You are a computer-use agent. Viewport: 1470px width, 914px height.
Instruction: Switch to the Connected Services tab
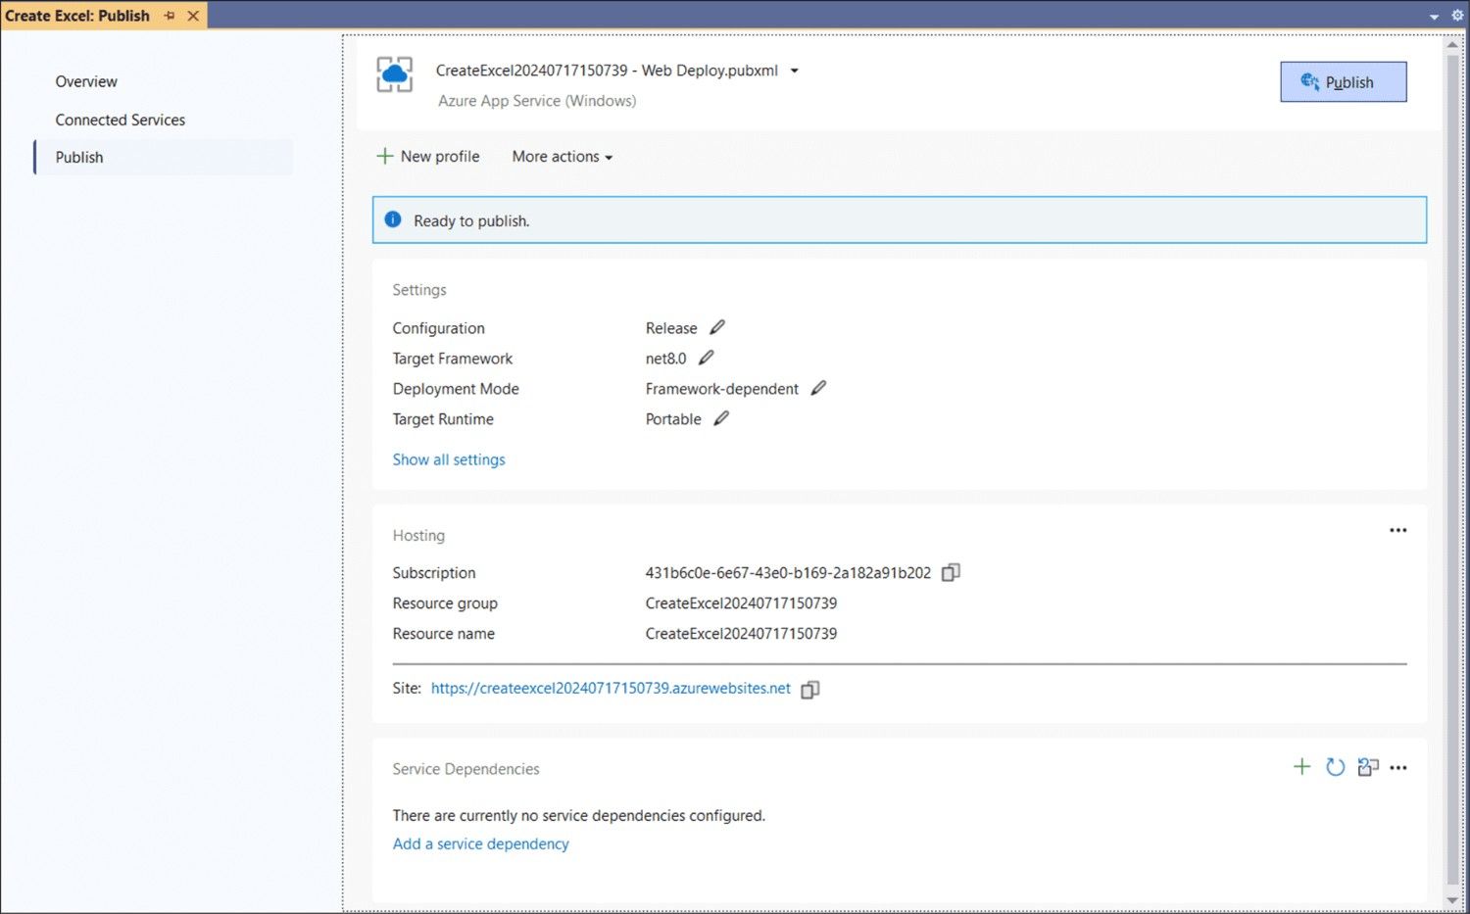(120, 120)
